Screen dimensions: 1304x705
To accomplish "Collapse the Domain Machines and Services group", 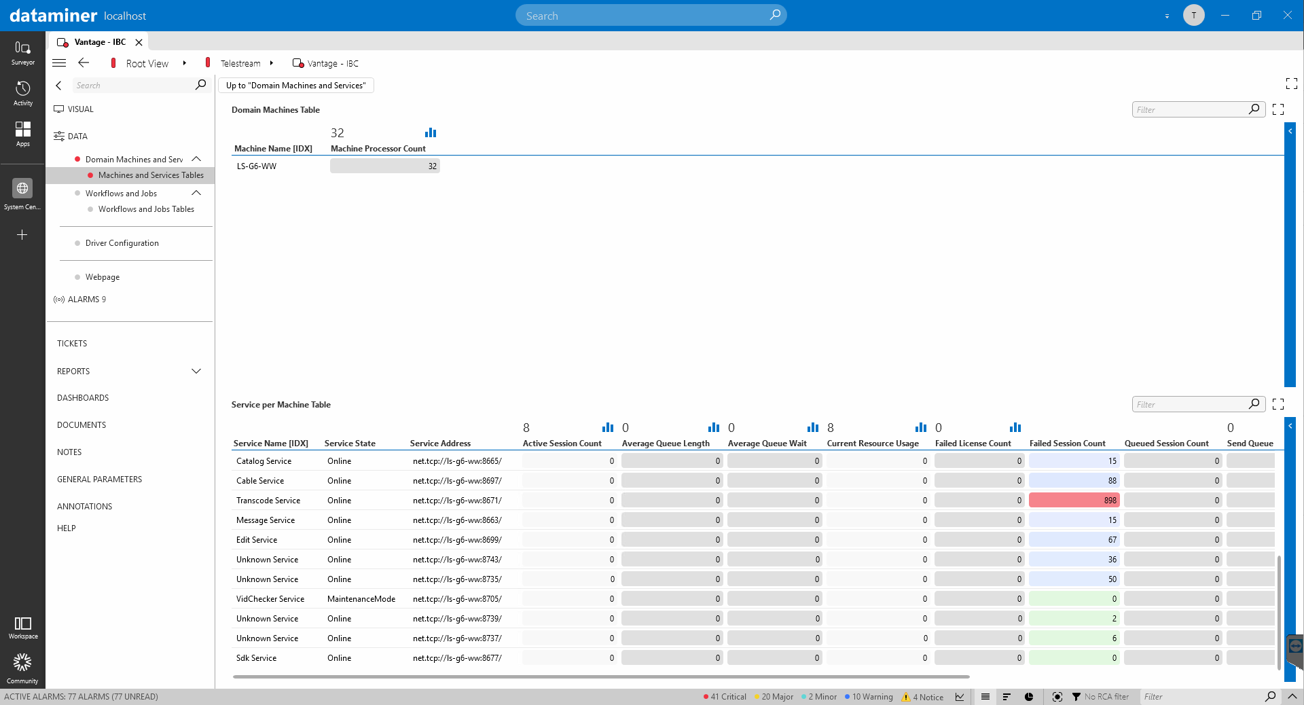I will coord(196,159).
